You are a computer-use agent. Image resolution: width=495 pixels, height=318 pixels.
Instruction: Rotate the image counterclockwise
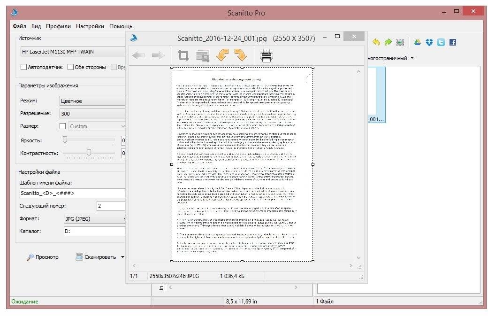tap(222, 55)
